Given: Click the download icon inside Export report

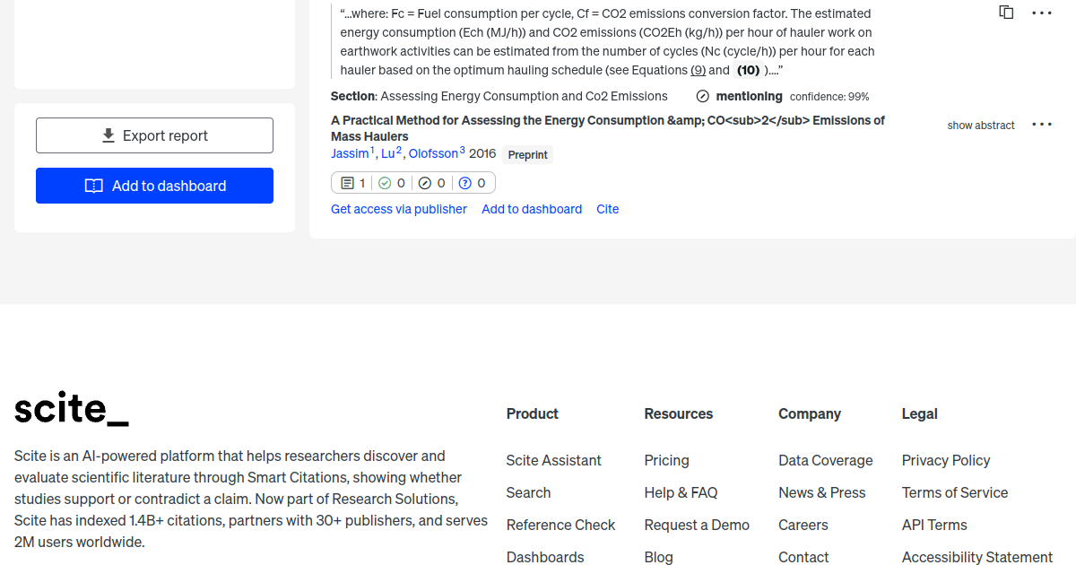Looking at the screenshot, I should coord(108,135).
